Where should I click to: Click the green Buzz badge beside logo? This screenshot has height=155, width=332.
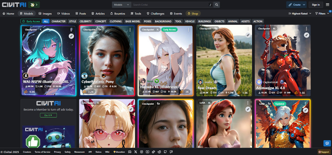(34, 5)
